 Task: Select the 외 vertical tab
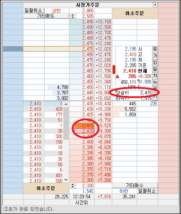(x=155, y=62)
